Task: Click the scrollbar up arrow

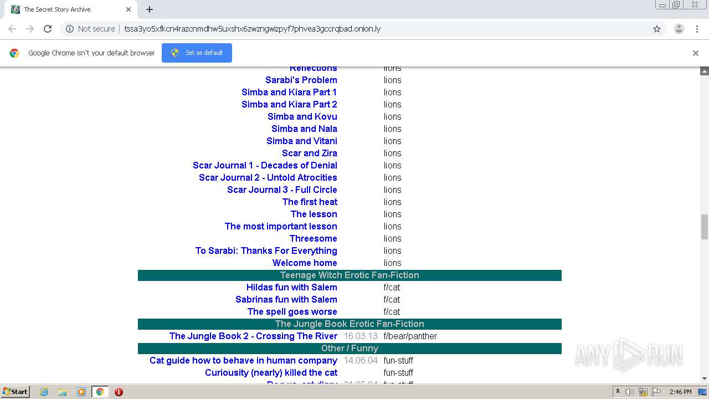Action: tap(705, 71)
